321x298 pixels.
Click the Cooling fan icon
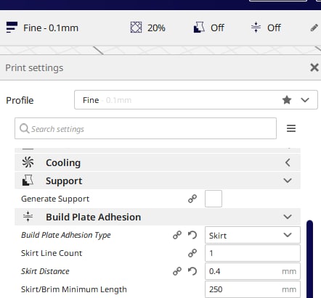[x=28, y=162]
